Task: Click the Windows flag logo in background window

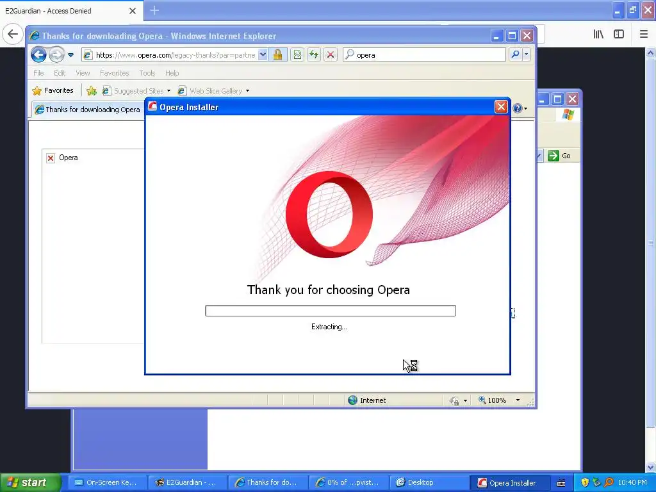Action: [x=568, y=114]
